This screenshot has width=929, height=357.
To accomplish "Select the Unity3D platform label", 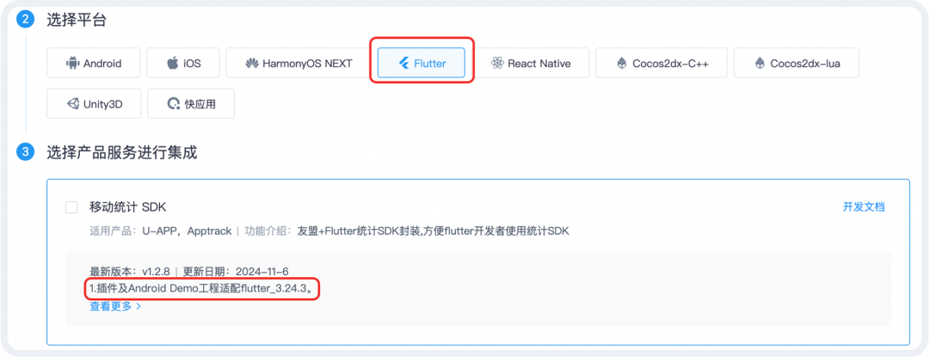I will point(103,104).
